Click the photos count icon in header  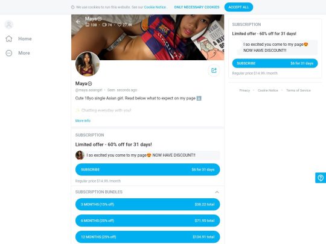coord(88,25)
